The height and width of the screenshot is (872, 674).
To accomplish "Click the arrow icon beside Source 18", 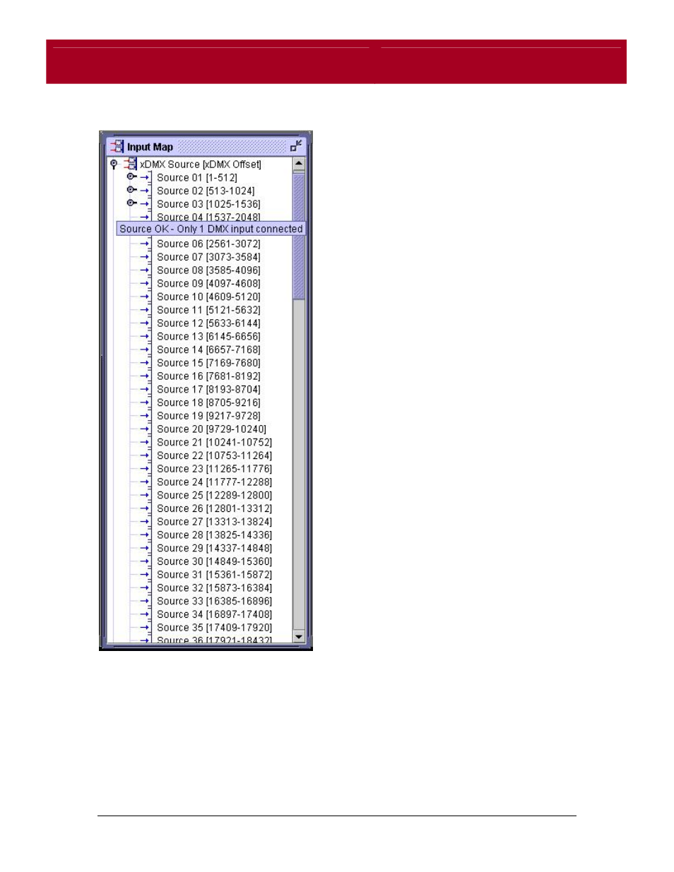I will click(x=146, y=403).
